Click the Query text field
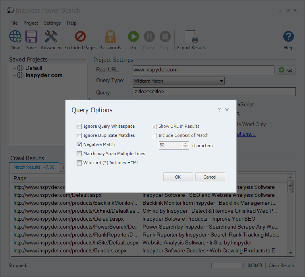Image resolution: width=305 pixels, height=277 pixels. [214, 92]
